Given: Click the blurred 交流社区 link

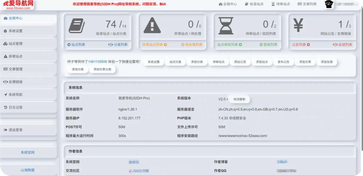Looking at the screenshot, I should [x=139, y=171].
